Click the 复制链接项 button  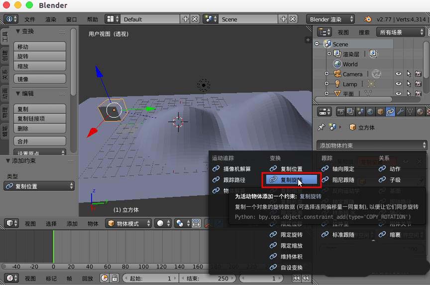(x=40, y=119)
